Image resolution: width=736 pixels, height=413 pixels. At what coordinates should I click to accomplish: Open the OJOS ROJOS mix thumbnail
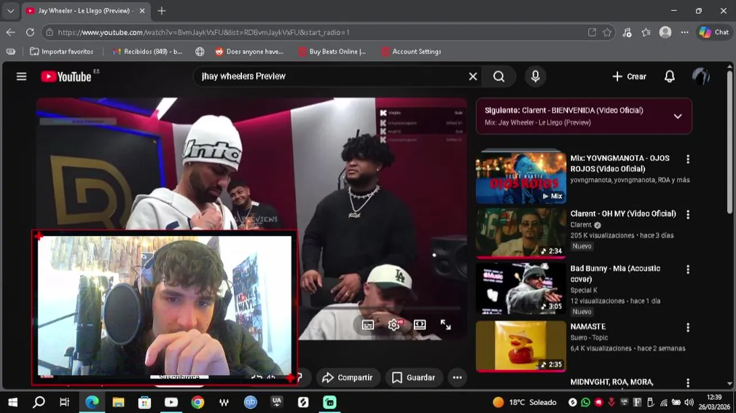click(x=521, y=177)
